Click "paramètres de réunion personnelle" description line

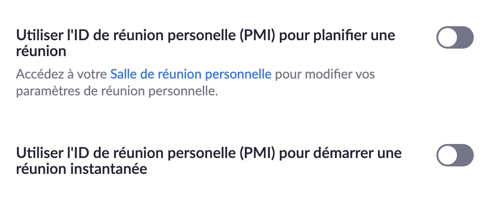pos(117,91)
